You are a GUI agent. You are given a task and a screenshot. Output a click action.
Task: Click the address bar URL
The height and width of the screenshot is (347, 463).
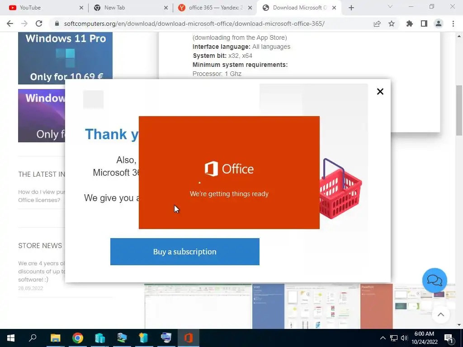[194, 23]
